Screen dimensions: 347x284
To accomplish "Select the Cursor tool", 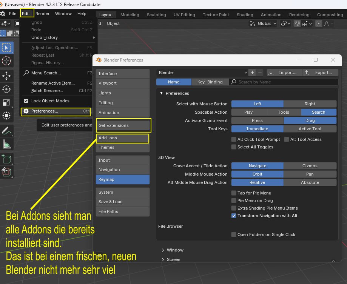I will (x=6, y=61).
